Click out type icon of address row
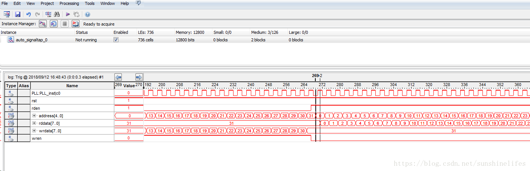The height and width of the screenshot is (171, 530). (11, 116)
